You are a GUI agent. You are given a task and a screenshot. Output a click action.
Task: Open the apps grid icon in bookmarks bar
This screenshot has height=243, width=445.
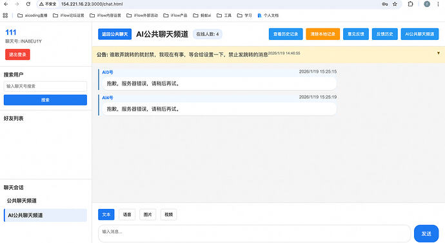click(x=5, y=15)
